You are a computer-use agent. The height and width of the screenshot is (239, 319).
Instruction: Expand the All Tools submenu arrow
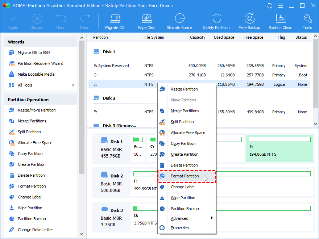(73, 85)
